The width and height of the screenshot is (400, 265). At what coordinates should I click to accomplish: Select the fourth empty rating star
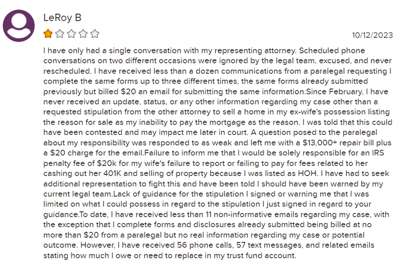click(83, 34)
